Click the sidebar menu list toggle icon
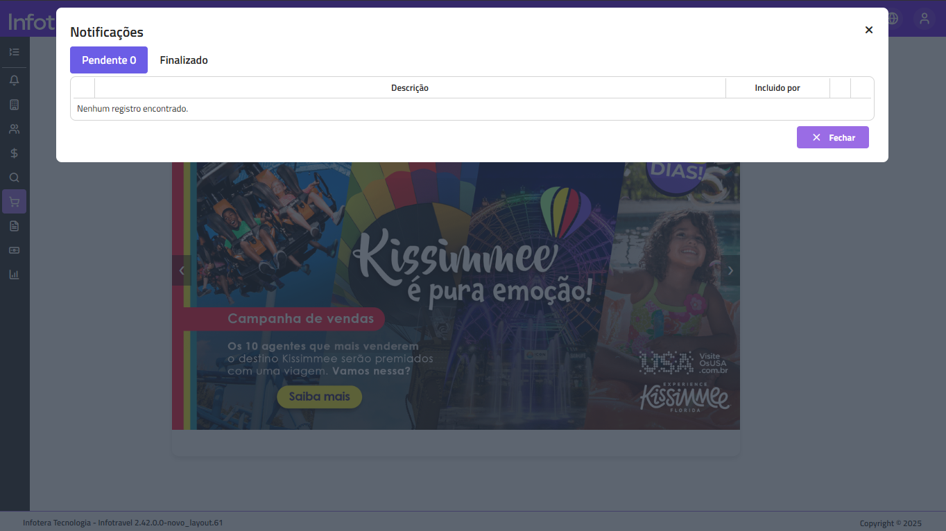 pyautogui.click(x=14, y=52)
